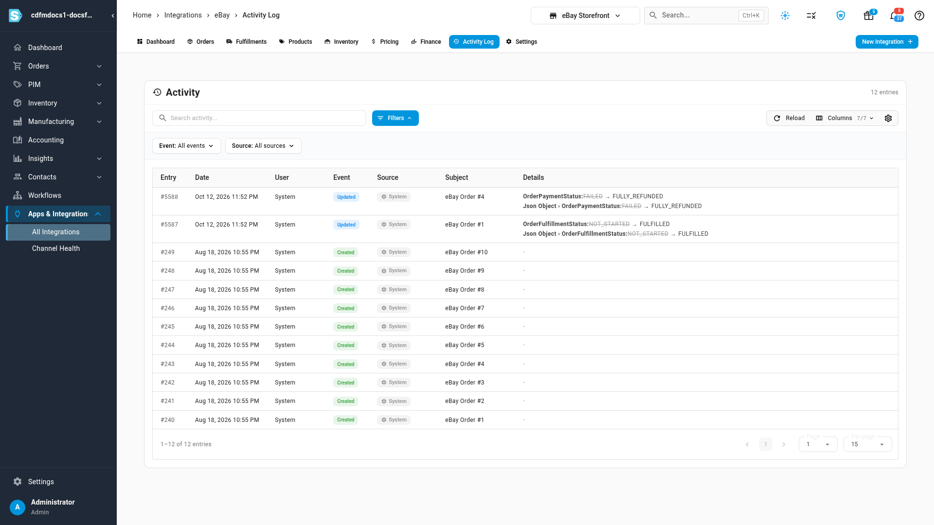Open table settings gear icon
The height and width of the screenshot is (525, 934).
[888, 118]
